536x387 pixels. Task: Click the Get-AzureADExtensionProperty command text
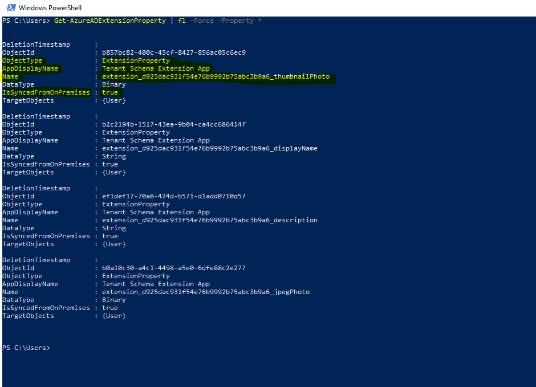[x=109, y=21]
